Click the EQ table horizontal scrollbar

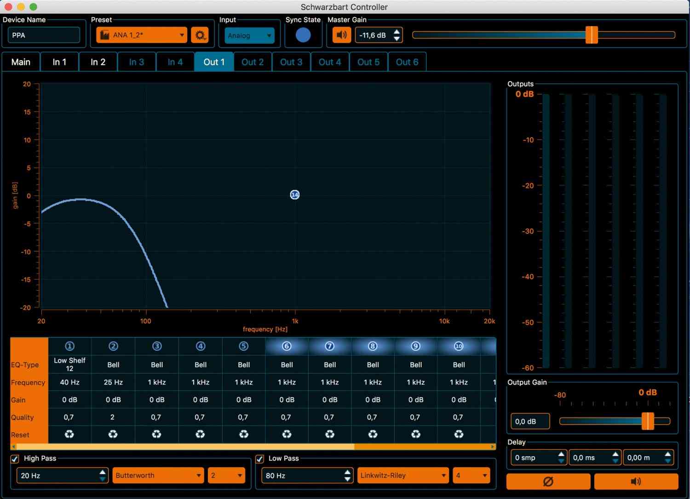[253, 447]
